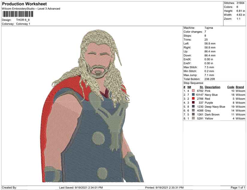Click the 'Color changes:' label

pos(193,32)
